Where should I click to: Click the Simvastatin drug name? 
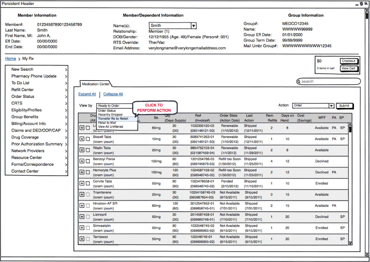tap(102, 226)
